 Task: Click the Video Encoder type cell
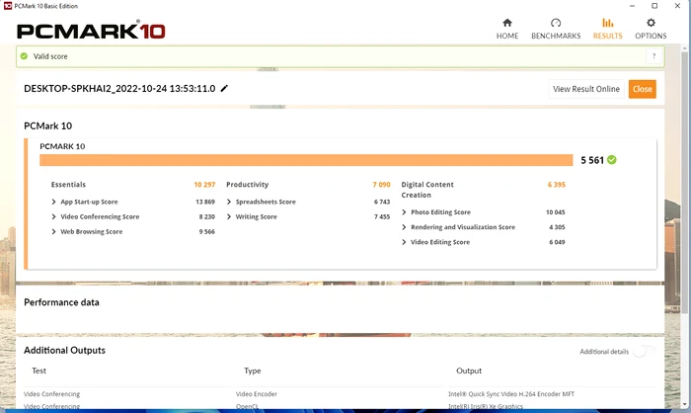[257, 394]
